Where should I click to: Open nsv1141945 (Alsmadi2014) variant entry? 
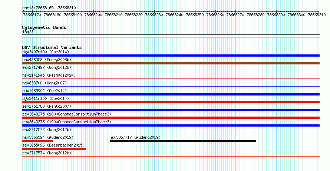[49, 76]
